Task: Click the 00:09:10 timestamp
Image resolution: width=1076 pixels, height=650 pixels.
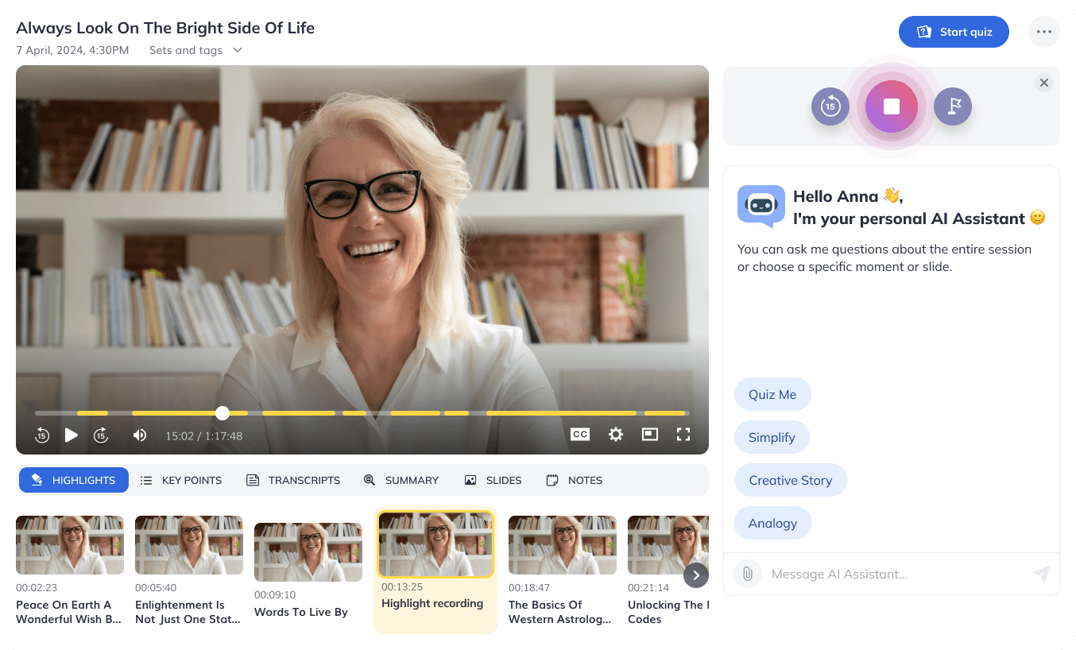Action: [x=275, y=595]
